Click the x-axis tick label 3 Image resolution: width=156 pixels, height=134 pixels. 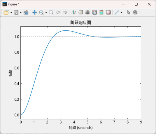point(61,122)
